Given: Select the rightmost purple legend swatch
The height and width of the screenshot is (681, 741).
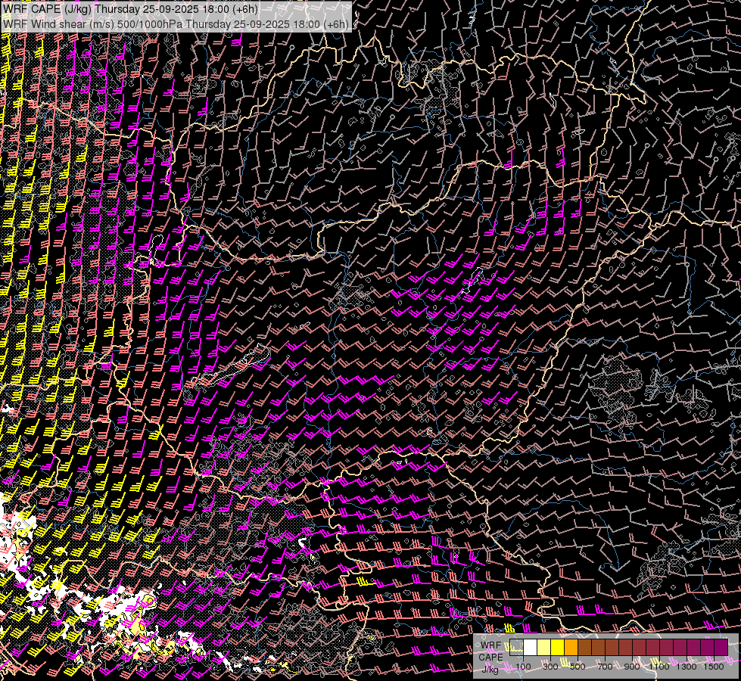Looking at the screenshot, I should tap(721, 647).
